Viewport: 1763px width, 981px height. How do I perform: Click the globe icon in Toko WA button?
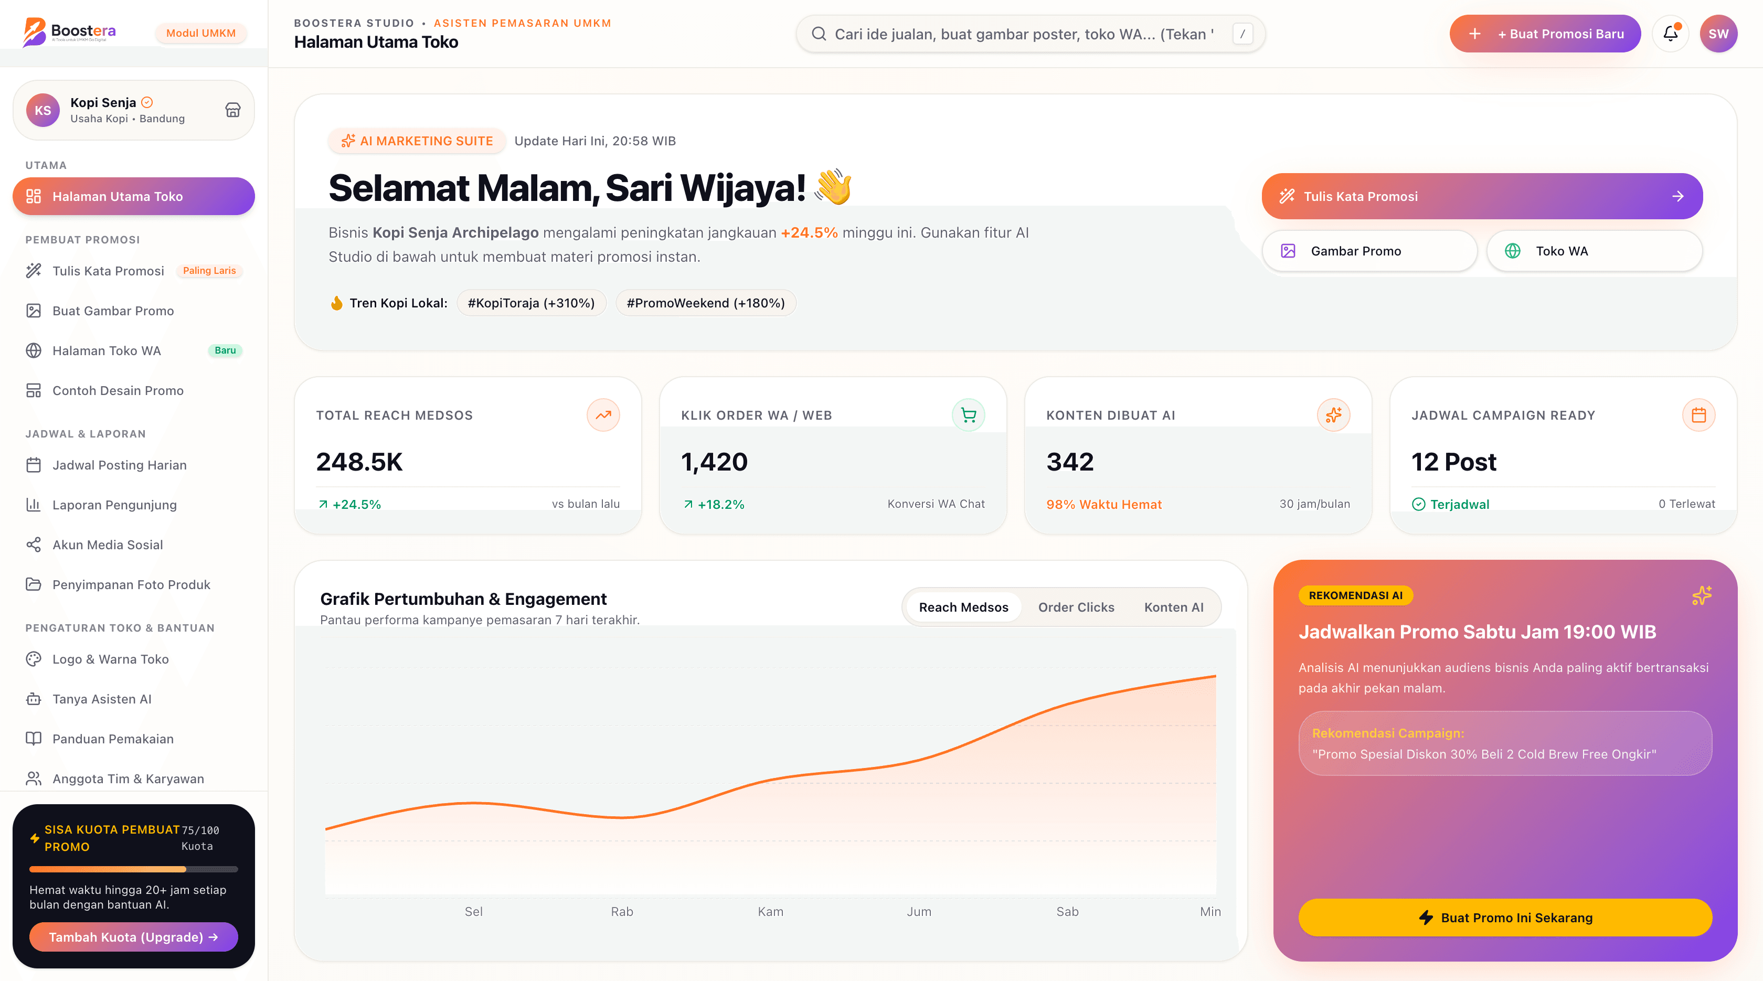pos(1513,251)
